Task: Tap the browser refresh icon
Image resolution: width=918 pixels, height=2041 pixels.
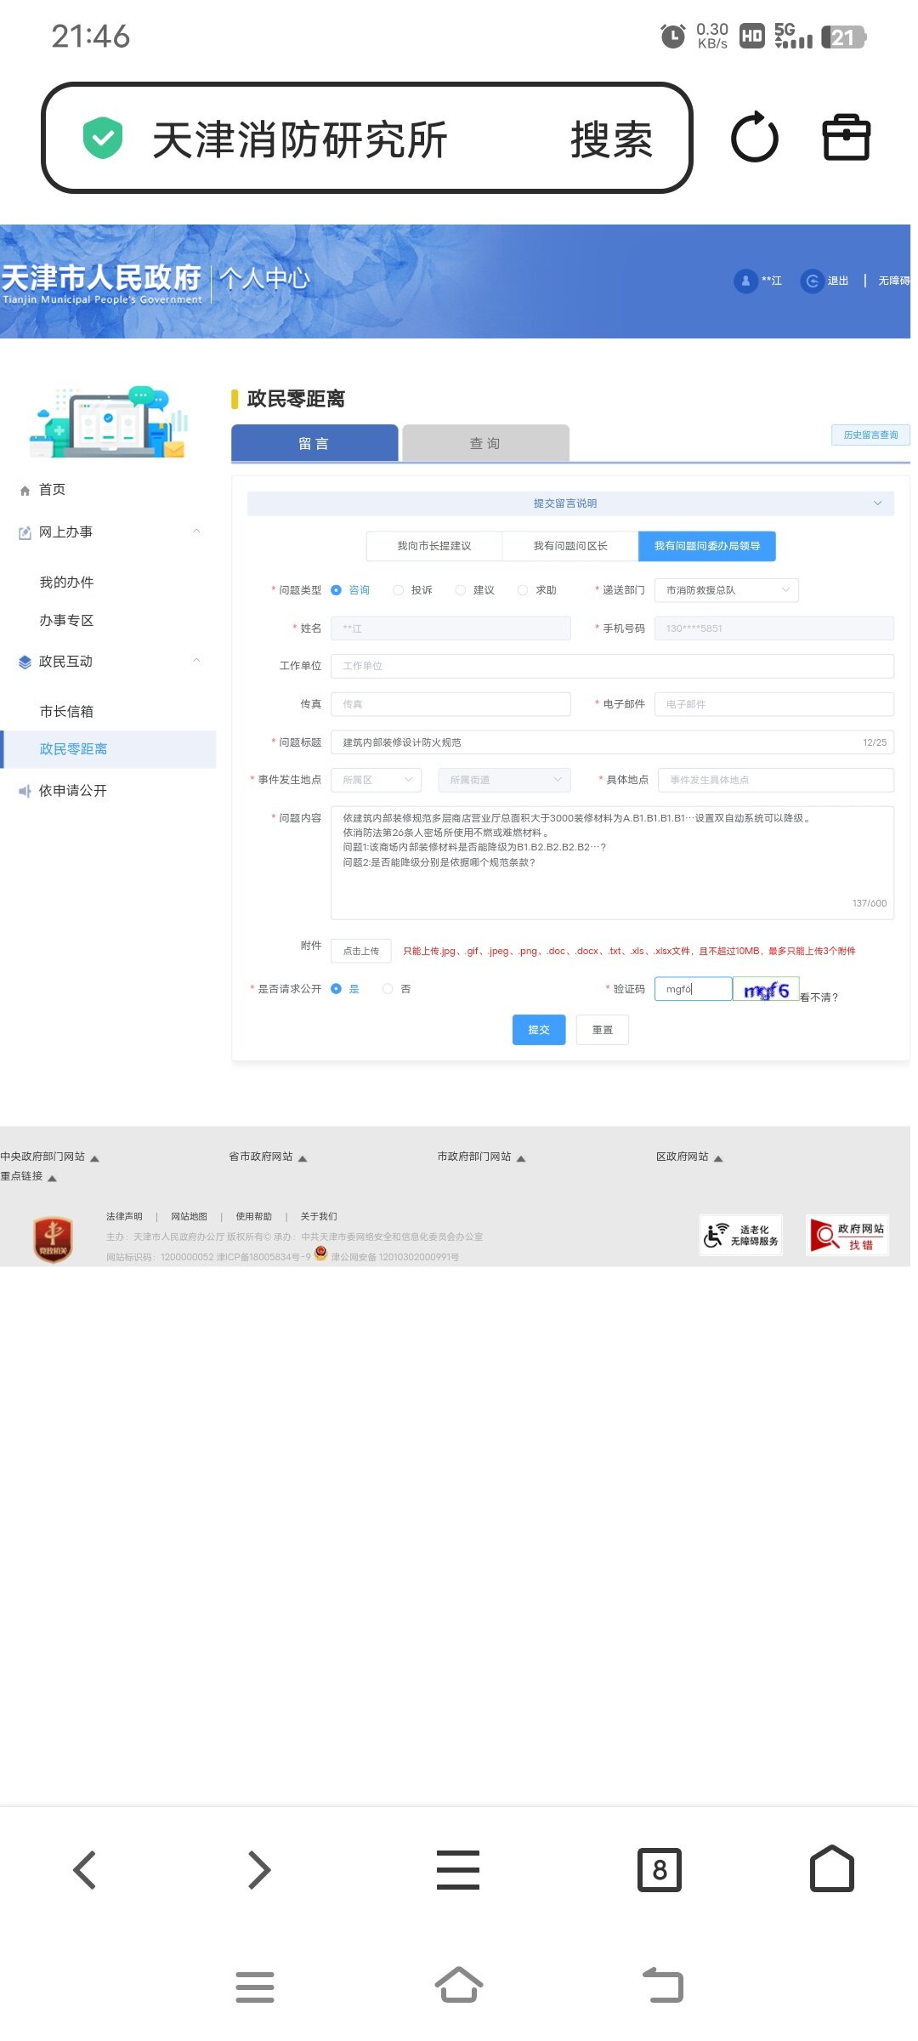Action: pyautogui.click(x=754, y=138)
